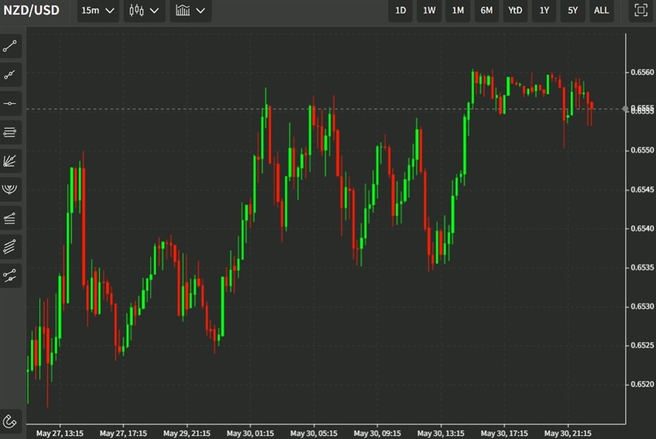The width and height of the screenshot is (656, 439).
Task: Select the parallel channel tool
Action: pyautogui.click(x=10, y=247)
